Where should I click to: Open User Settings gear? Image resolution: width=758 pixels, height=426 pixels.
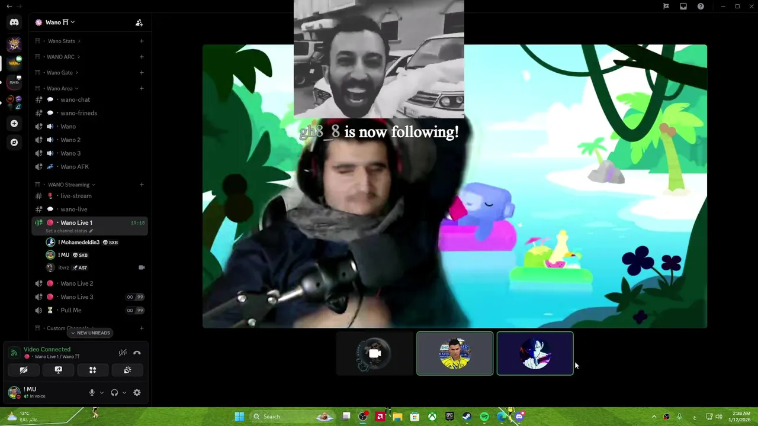tap(137, 392)
